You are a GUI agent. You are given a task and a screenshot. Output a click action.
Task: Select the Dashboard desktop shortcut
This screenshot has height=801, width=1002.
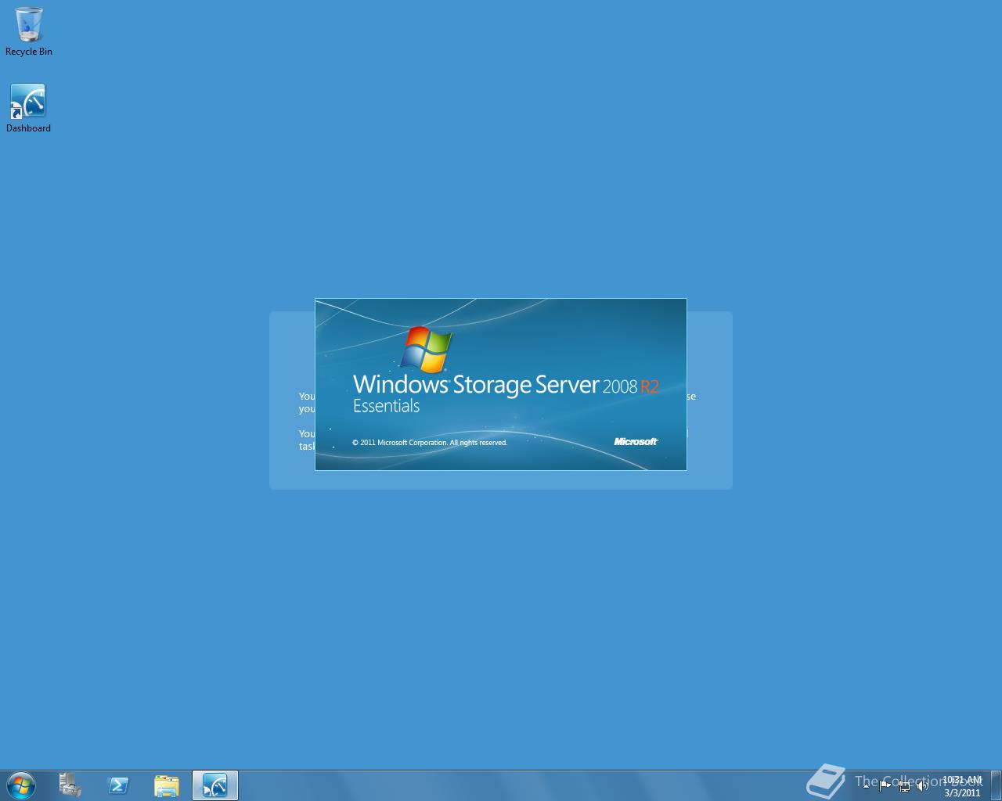(x=28, y=108)
